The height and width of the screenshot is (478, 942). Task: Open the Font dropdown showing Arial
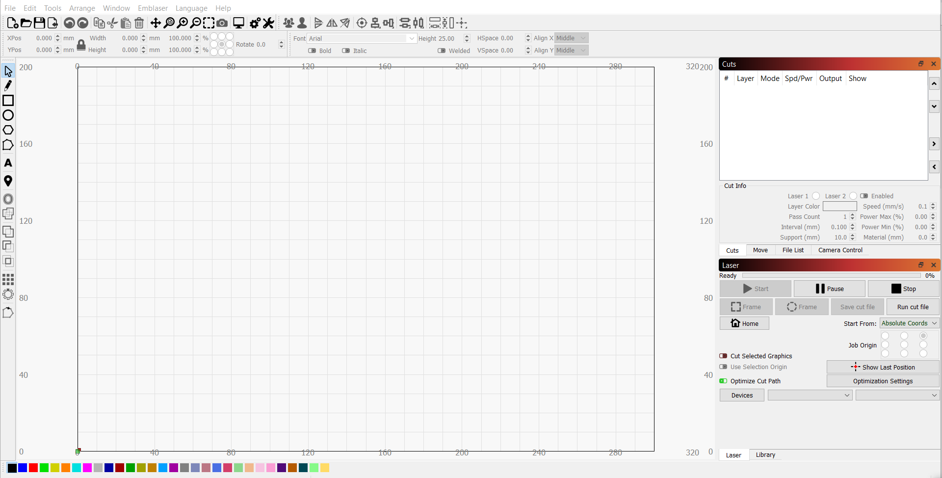click(362, 38)
